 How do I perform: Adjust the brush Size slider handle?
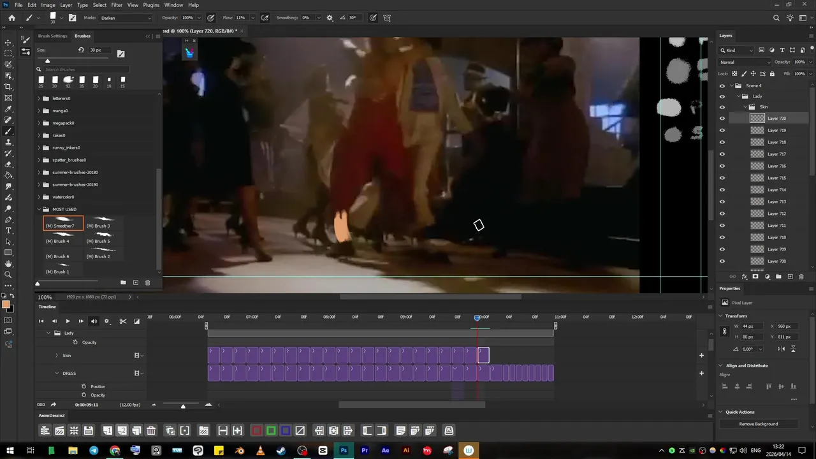click(x=47, y=61)
